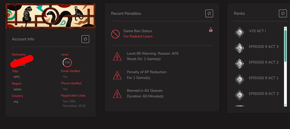Click the green Ranks scrollbar thumb

click(285, 46)
